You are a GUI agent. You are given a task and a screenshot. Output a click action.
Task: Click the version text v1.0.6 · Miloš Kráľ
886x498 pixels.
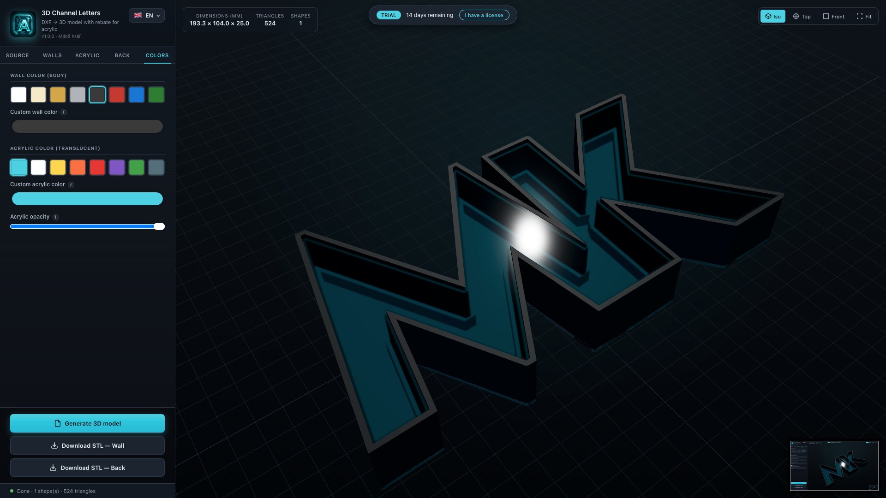click(61, 36)
